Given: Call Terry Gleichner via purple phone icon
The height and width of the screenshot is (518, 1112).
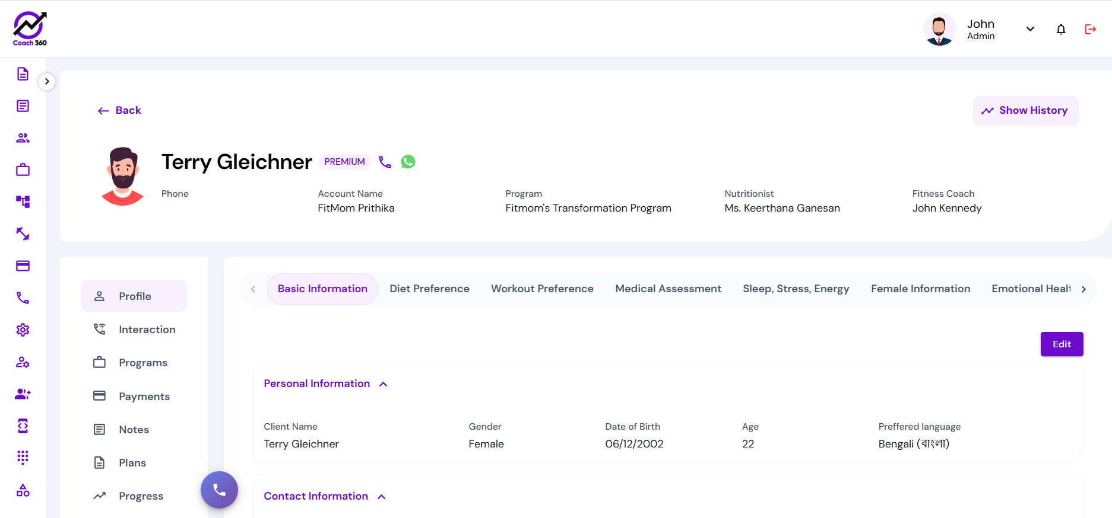Looking at the screenshot, I should pos(385,162).
